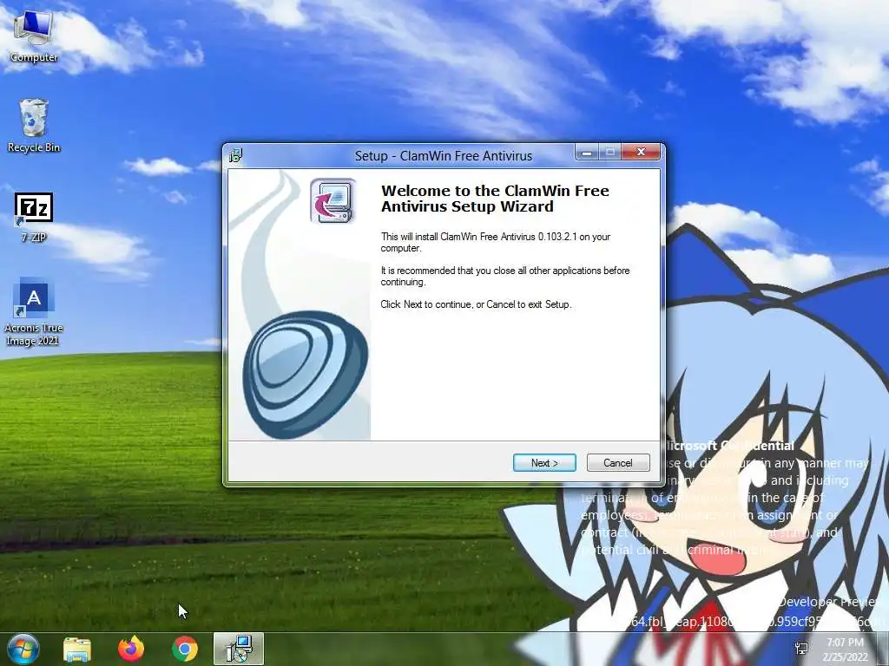
Task: Select the Recycle Bin icon
Action: [x=34, y=126]
